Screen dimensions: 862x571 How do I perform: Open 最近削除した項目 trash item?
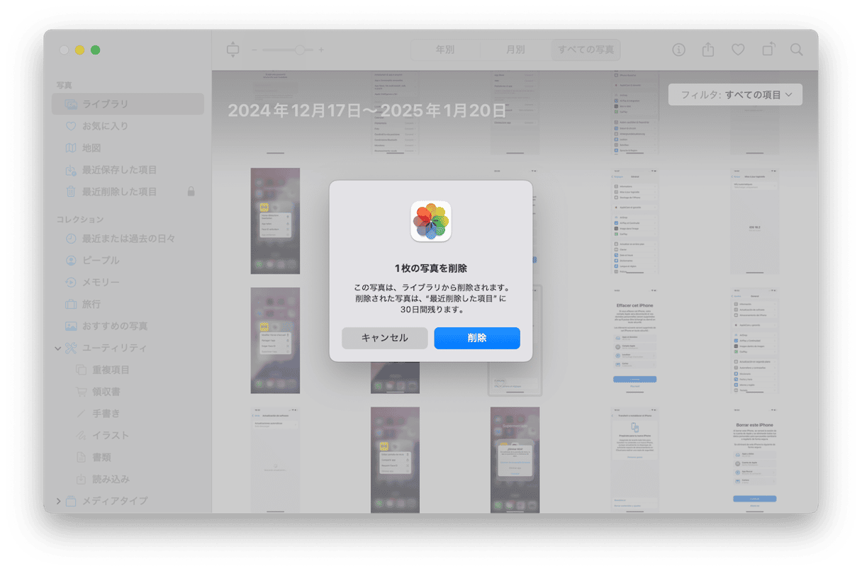pos(128,192)
